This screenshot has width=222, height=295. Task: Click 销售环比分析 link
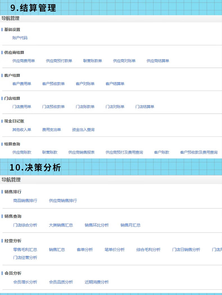pos(97,225)
